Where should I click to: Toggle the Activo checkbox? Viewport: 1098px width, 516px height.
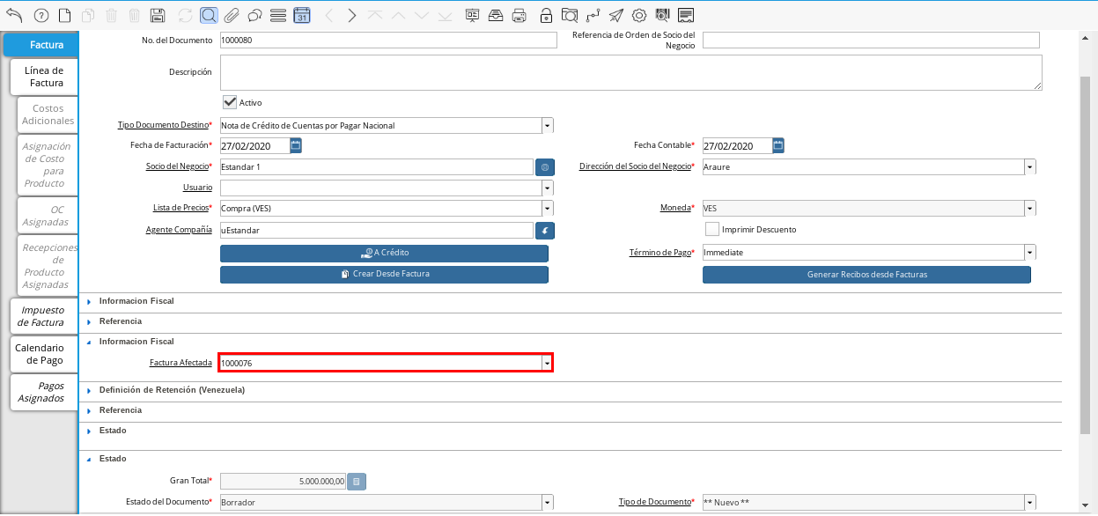(x=230, y=102)
